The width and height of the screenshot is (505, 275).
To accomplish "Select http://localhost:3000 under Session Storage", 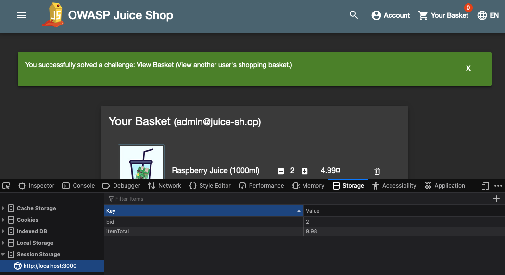I will (x=52, y=266).
